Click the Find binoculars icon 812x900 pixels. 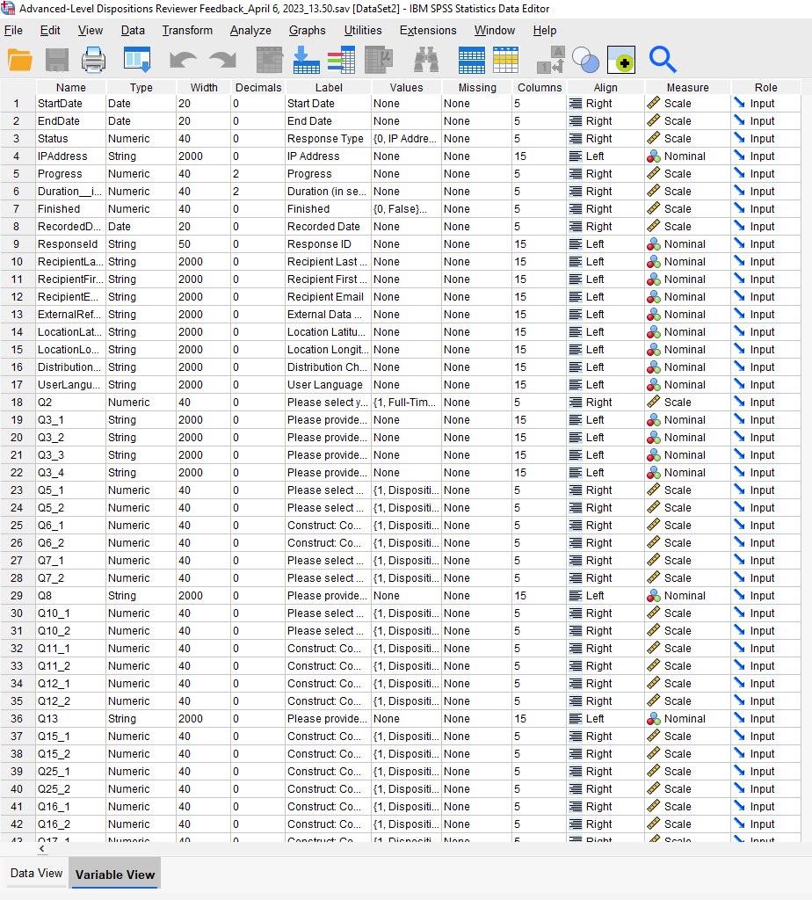click(426, 61)
